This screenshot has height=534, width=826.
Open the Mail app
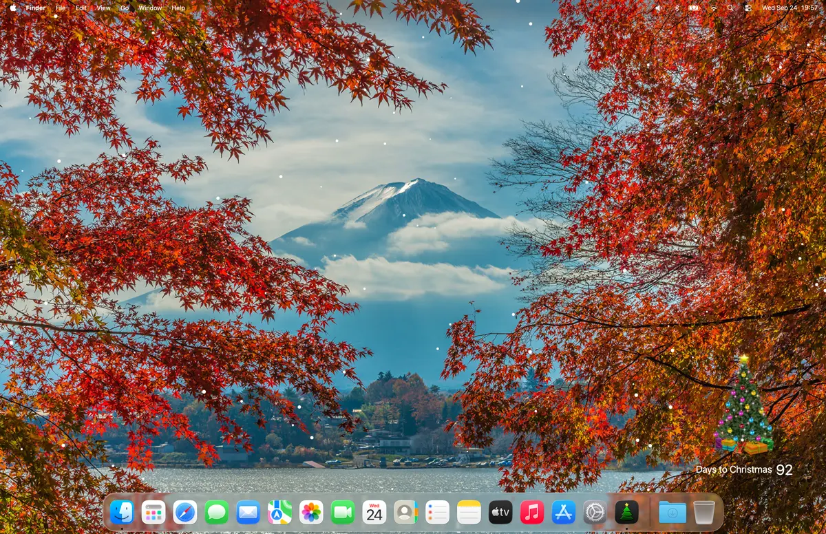[248, 512]
